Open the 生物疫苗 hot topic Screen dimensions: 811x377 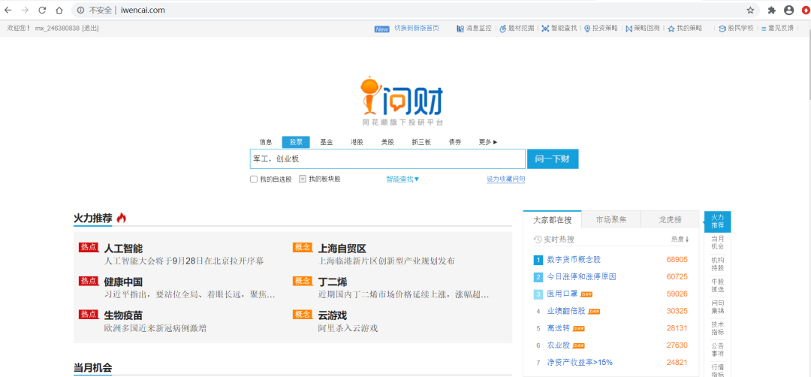[x=123, y=315]
